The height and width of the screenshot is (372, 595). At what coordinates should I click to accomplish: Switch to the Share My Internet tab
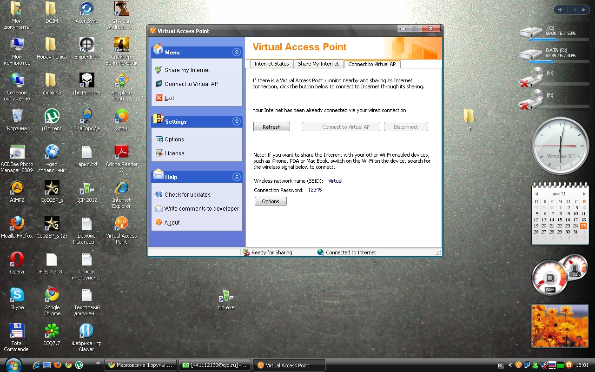(318, 64)
